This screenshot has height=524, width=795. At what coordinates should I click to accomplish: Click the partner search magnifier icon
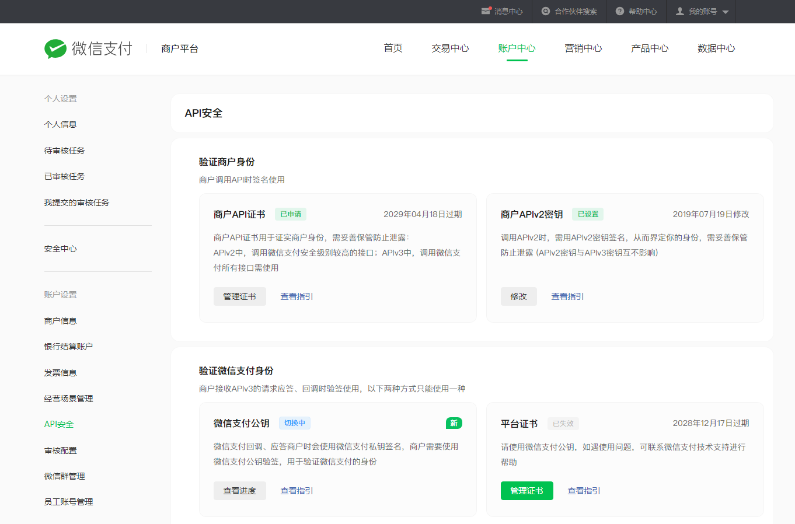tap(546, 11)
